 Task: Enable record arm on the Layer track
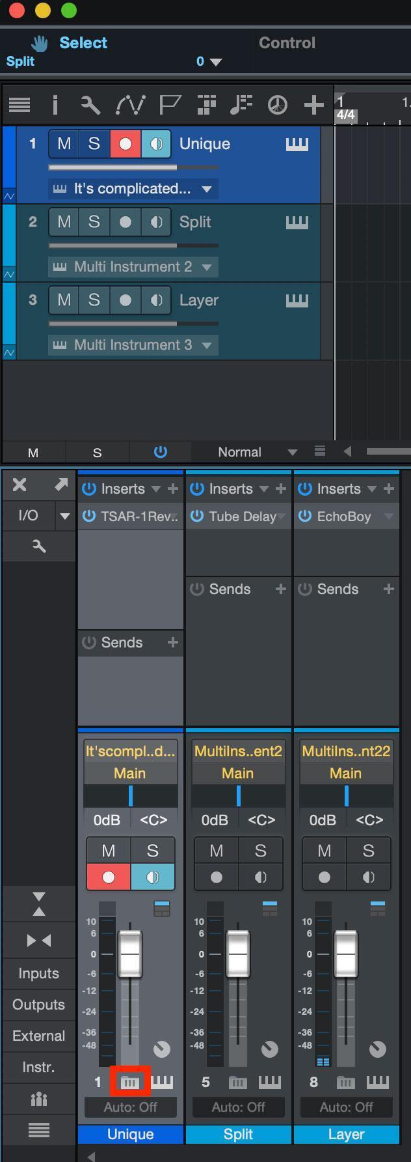[124, 300]
